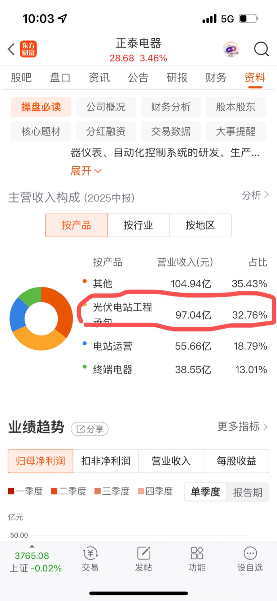Open 分析 chevron link
Image resolution: width=277 pixels, height=601 pixels.
[255, 195]
